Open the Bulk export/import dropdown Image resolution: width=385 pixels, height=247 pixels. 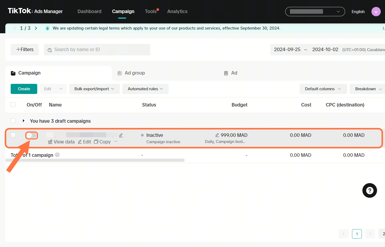[94, 89]
